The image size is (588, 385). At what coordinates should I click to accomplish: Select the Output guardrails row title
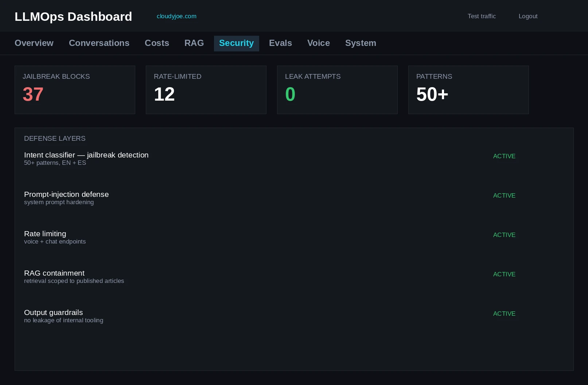[54, 312]
